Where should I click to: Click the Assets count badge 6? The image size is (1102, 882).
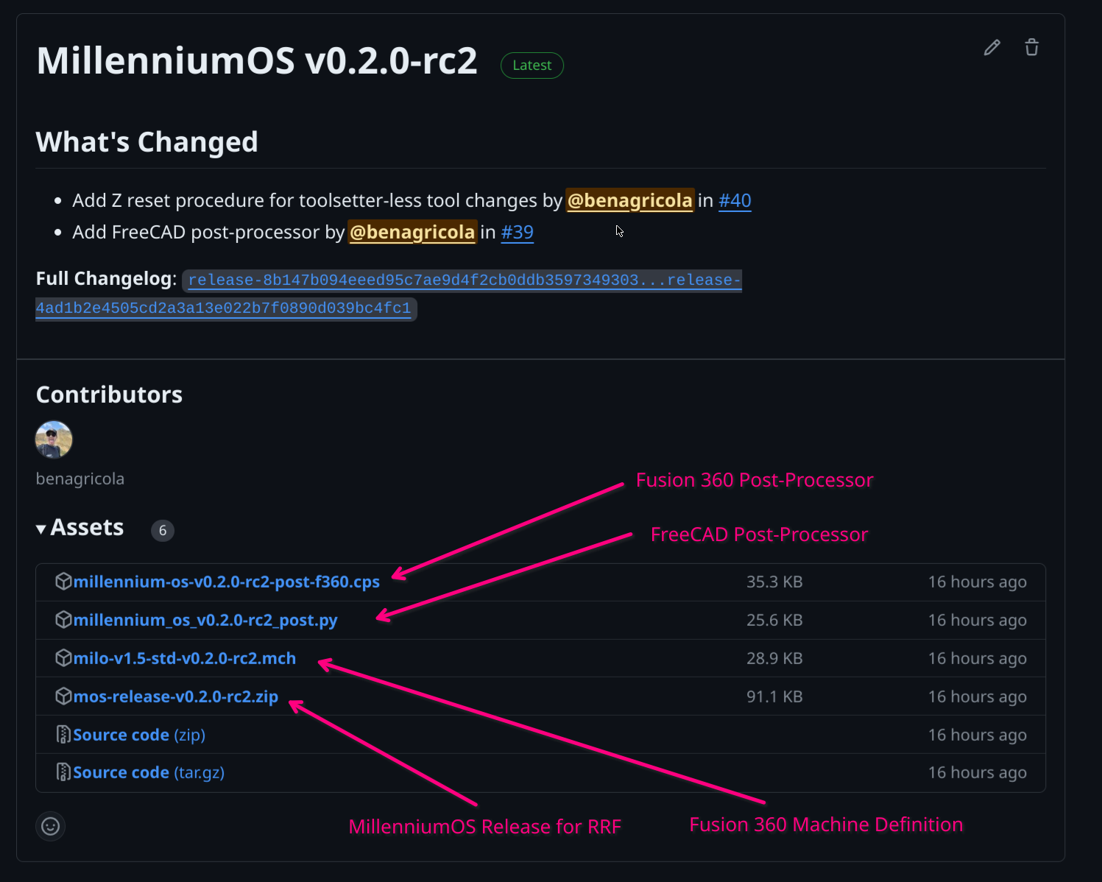tap(163, 530)
